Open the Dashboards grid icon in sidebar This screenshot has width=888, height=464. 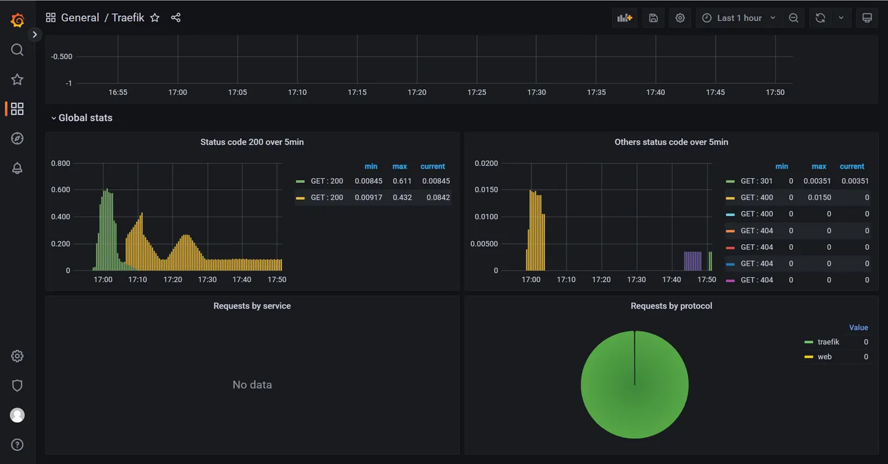tap(17, 109)
